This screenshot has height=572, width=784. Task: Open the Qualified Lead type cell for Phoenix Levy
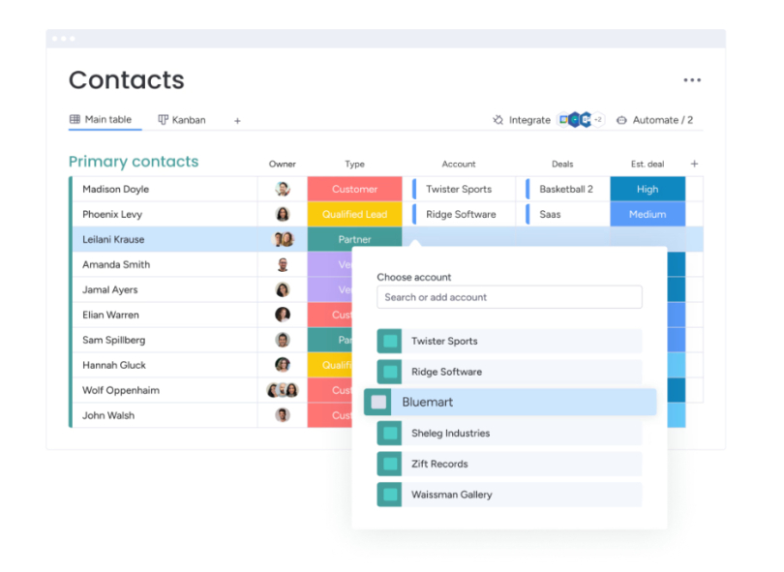354,214
